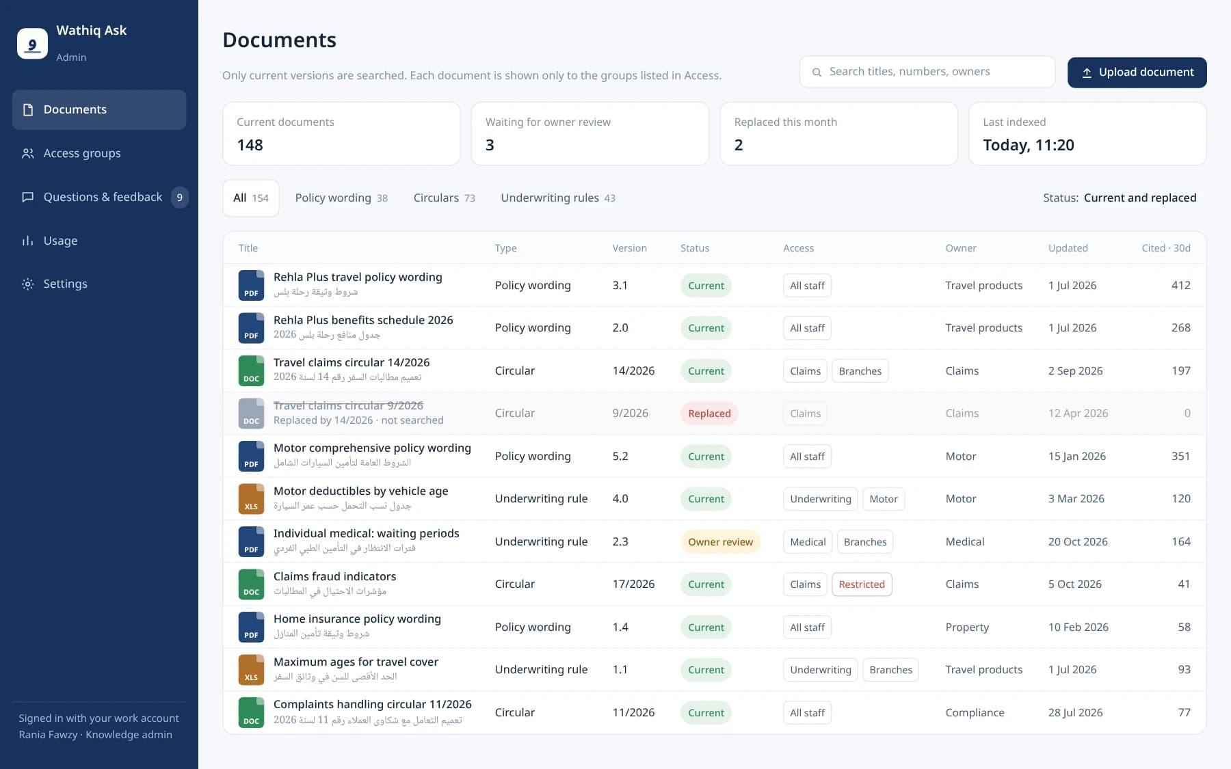This screenshot has width=1231, height=769.
Task: Click the grey DOC icon for circular 9/2026
Action: [251, 414]
